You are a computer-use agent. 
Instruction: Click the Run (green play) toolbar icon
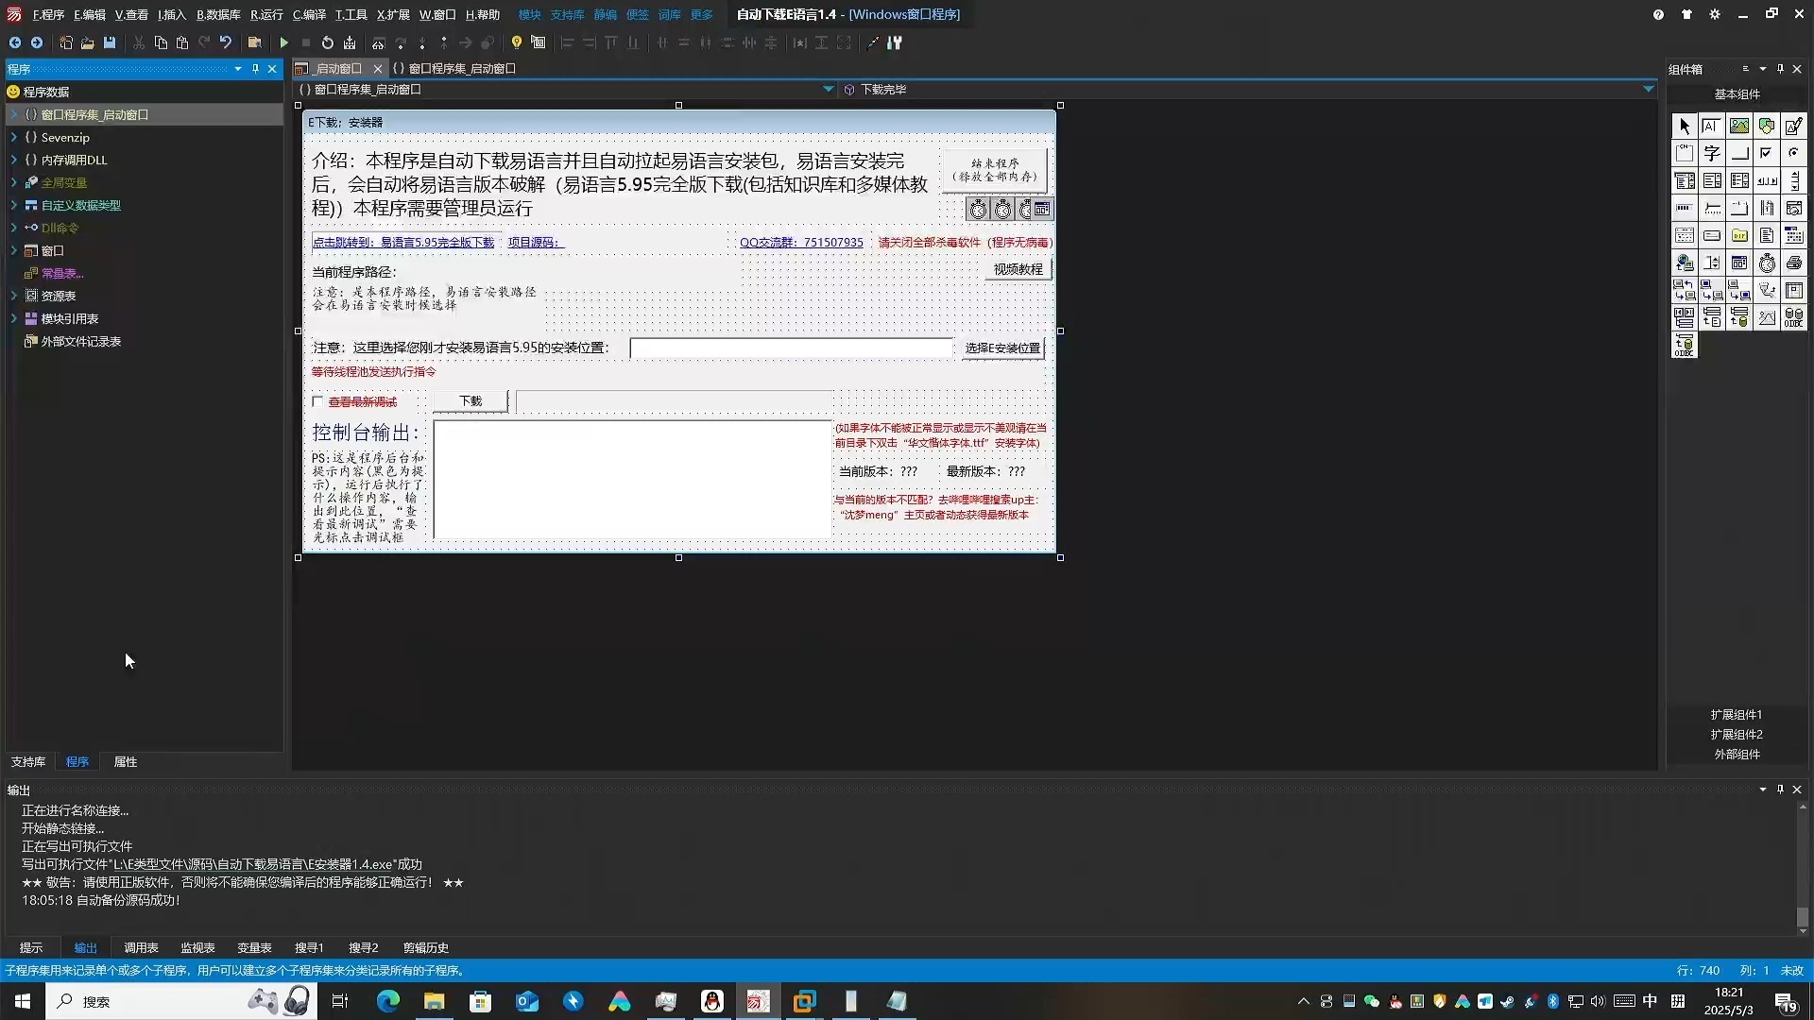(x=283, y=42)
